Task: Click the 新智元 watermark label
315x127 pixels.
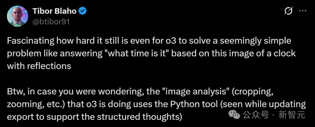Action: click(292, 115)
